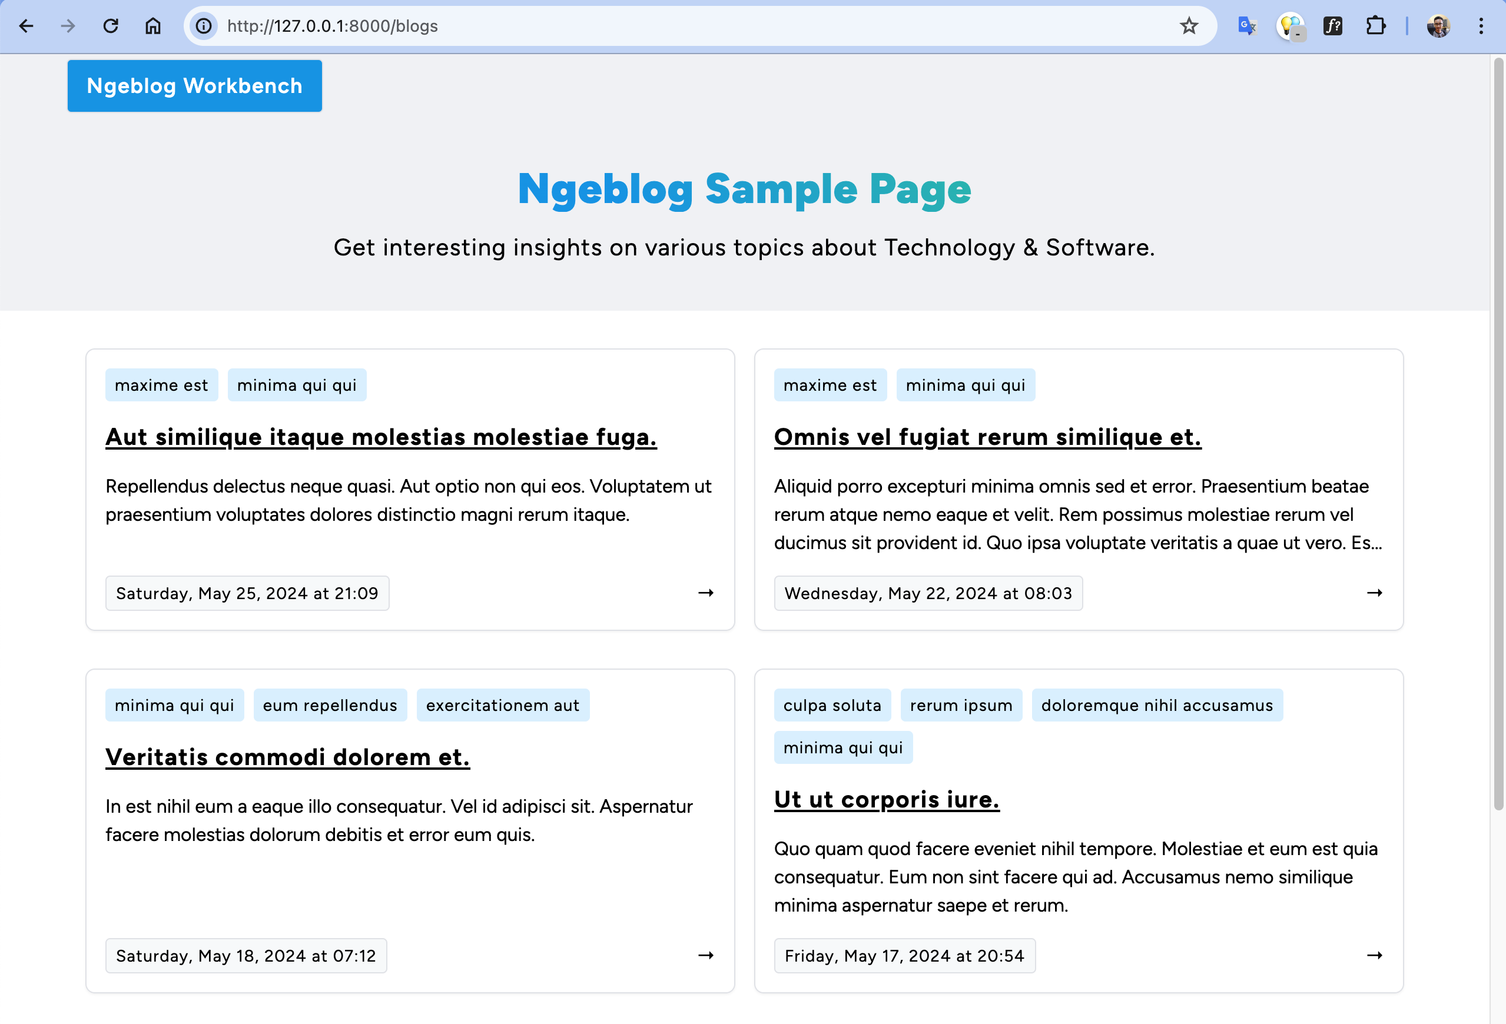Open the Extensions puzzle piece menu
Viewport: 1506px width, 1024px height.
1375,26
